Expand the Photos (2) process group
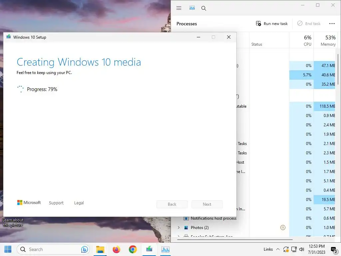 [179, 227]
